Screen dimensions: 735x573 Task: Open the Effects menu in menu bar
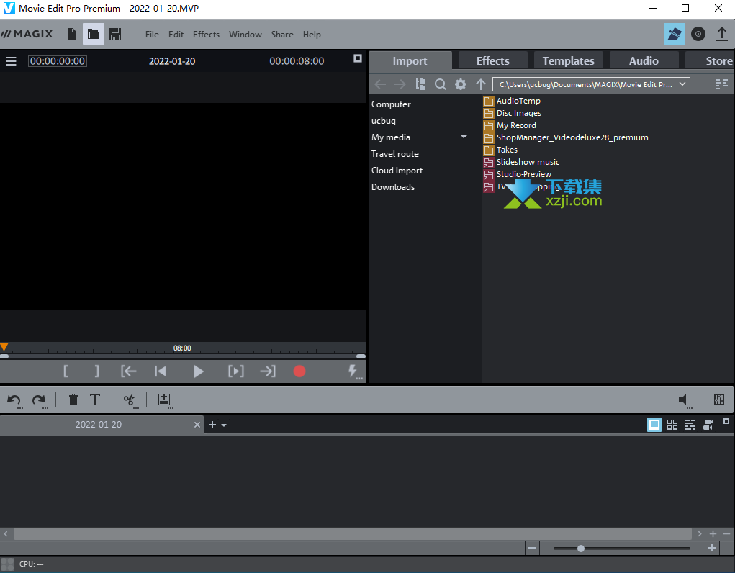[207, 35]
